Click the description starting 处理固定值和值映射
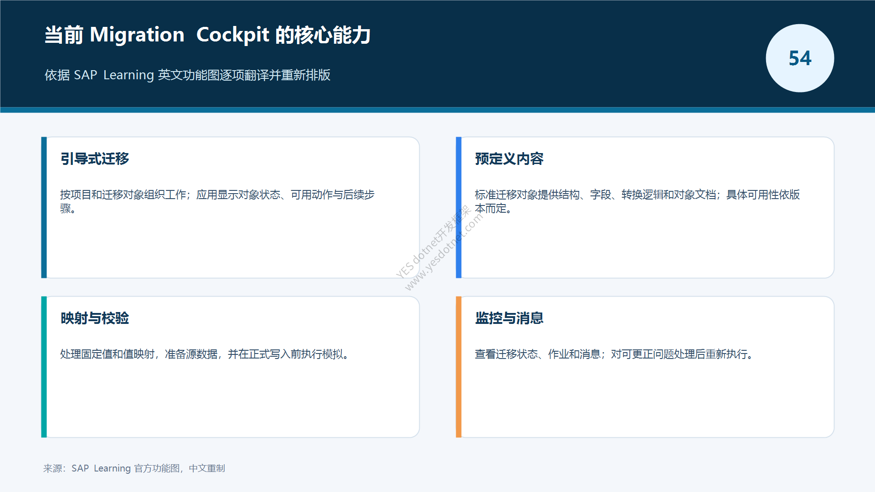The width and height of the screenshot is (875, 492). (x=205, y=354)
